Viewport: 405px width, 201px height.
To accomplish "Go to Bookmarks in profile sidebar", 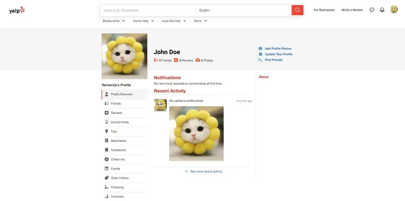I will (125, 141).
